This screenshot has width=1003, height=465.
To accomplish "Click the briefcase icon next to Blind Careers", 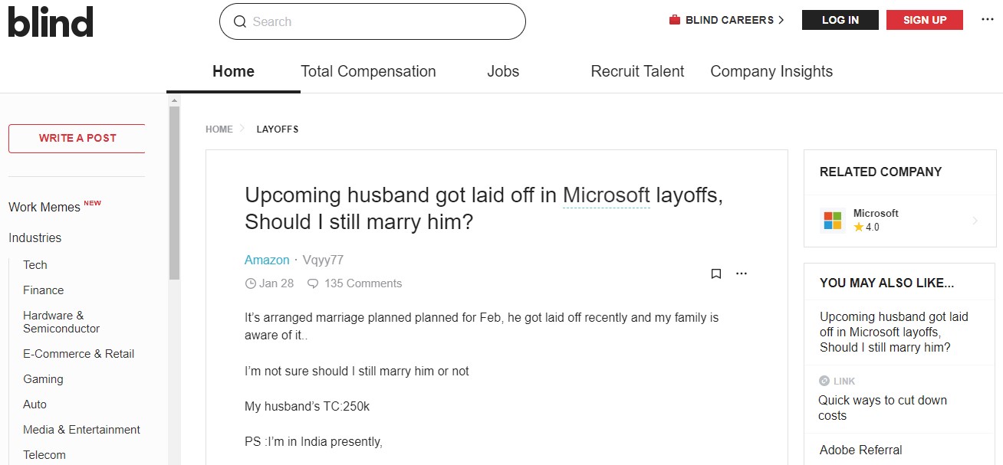I will tap(675, 20).
